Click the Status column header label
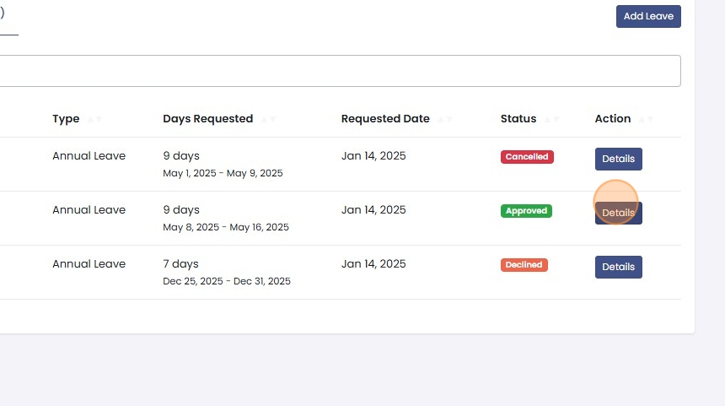This screenshot has height=406, width=725. click(518, 119)
